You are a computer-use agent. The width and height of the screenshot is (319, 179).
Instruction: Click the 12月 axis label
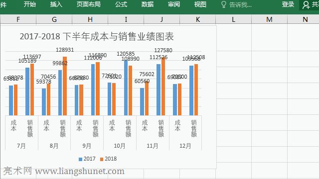[x=185, y=146]
